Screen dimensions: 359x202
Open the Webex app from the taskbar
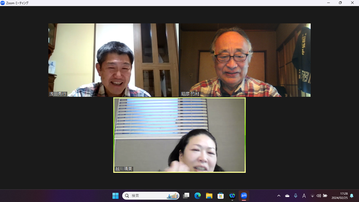click(x=232, y=196)
